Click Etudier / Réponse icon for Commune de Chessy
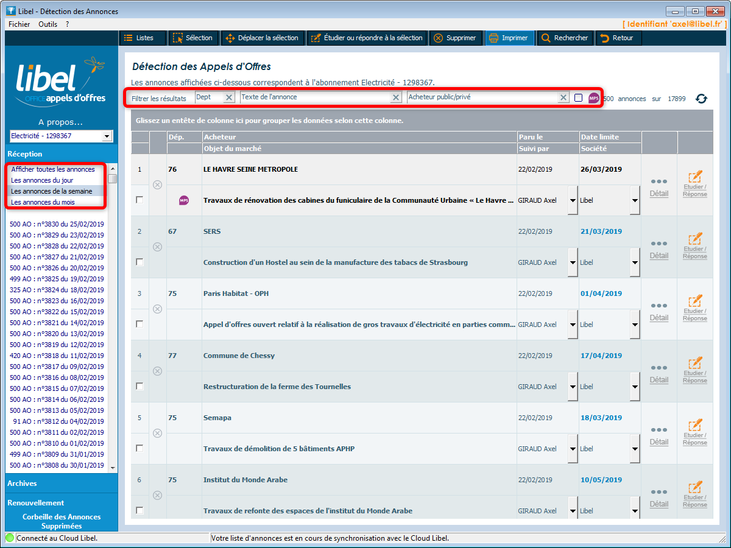Viewport: 731px width, 548px height. (695, 370)
